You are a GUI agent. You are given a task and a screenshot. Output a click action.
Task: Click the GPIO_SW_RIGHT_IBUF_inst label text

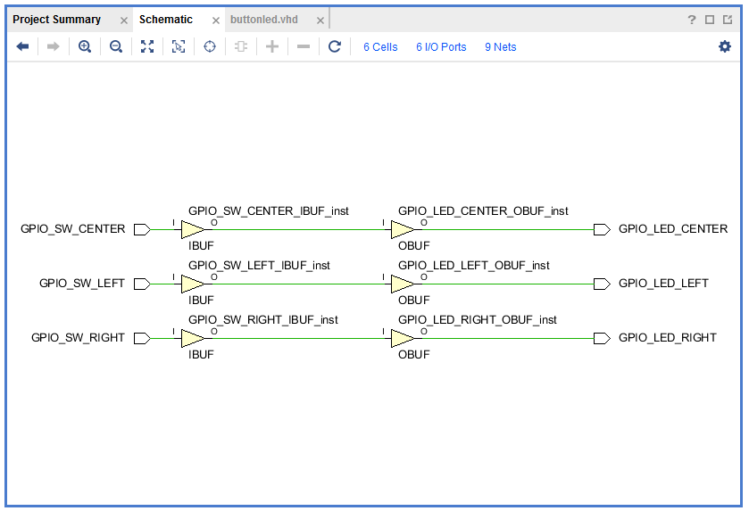tap(263, 319)
